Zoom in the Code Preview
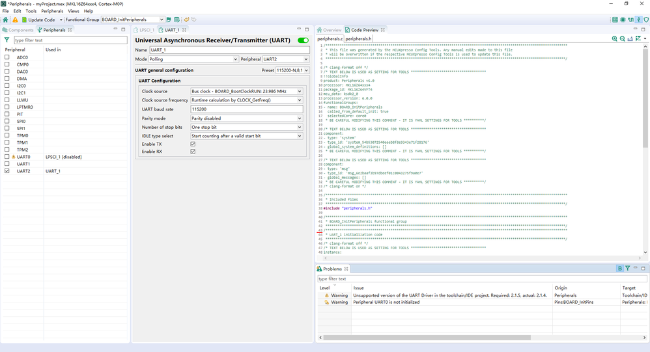This screenshot has width=650, height=352. [x=614, y=38]
